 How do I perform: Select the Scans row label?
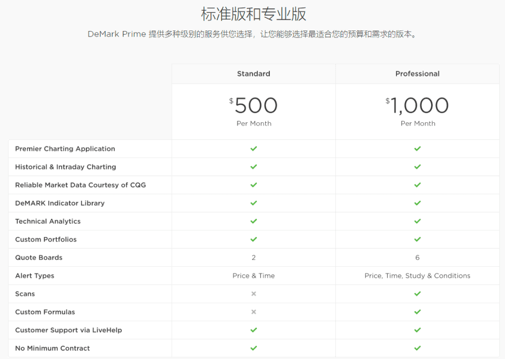pyautogui.click(x=25, y=293)
